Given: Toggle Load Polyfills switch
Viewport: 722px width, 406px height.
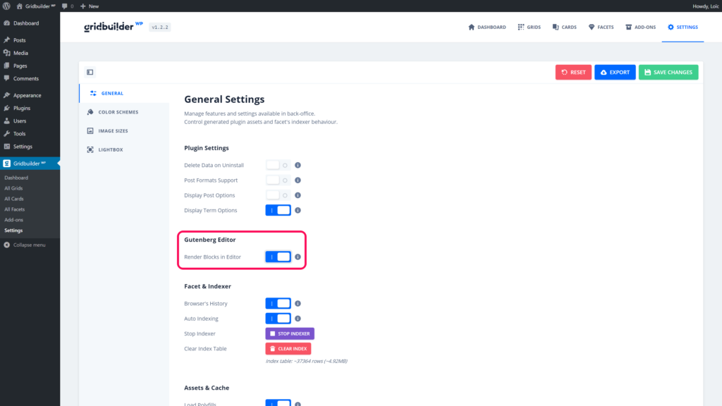Looking at the screenshot, I should [278, 402].
